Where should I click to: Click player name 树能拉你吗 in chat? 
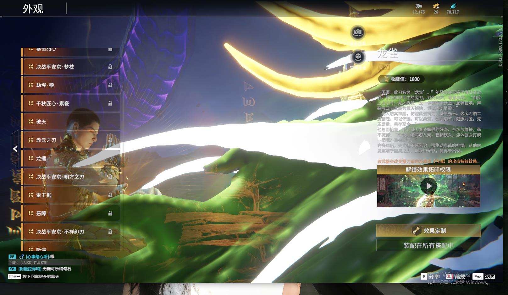click(x=30, y=269)
